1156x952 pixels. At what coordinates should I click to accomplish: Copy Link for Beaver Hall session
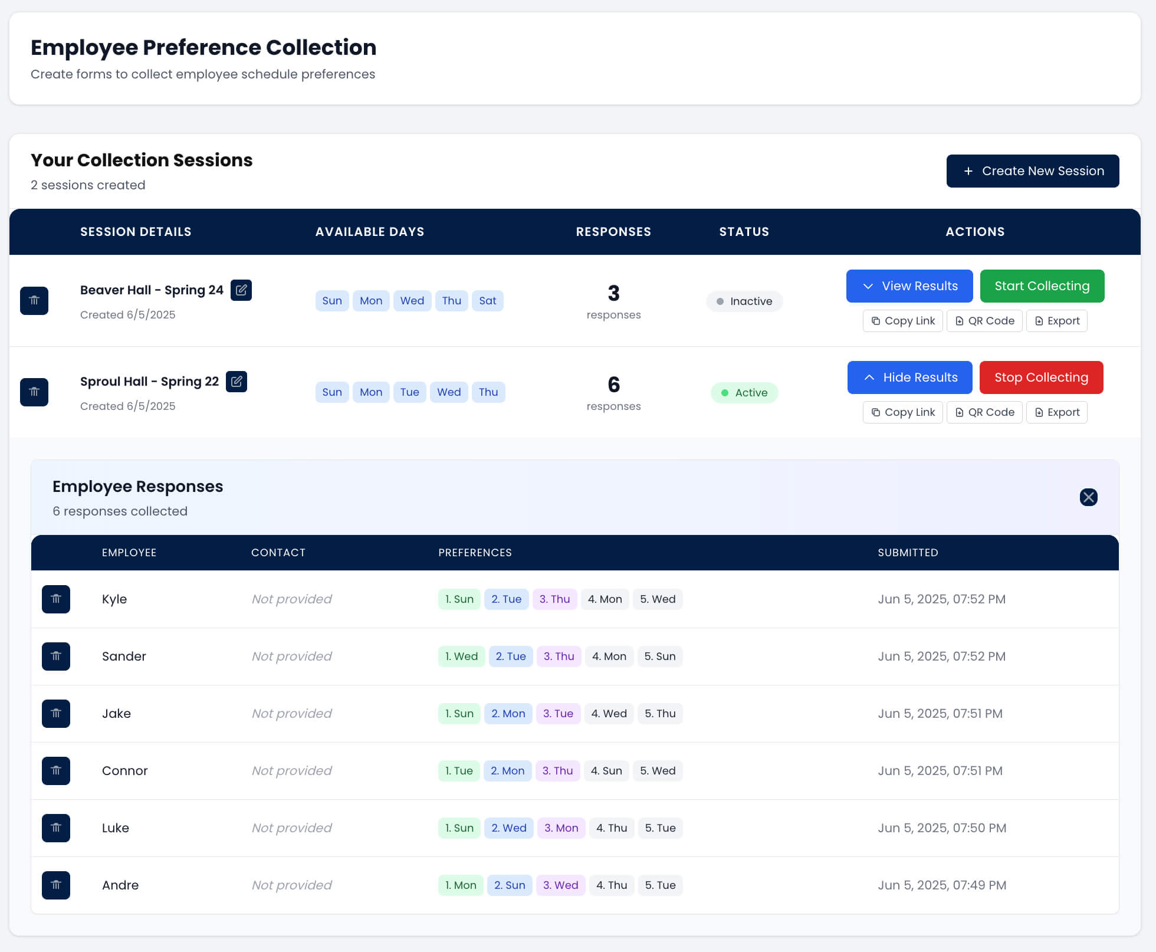click(903, 321)
